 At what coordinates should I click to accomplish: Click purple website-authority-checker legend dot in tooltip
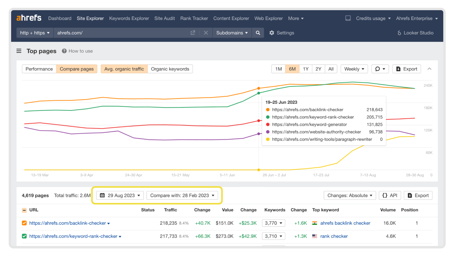[268, 132]
